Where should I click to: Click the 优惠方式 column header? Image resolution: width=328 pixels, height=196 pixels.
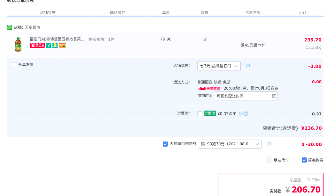point(253,13)
